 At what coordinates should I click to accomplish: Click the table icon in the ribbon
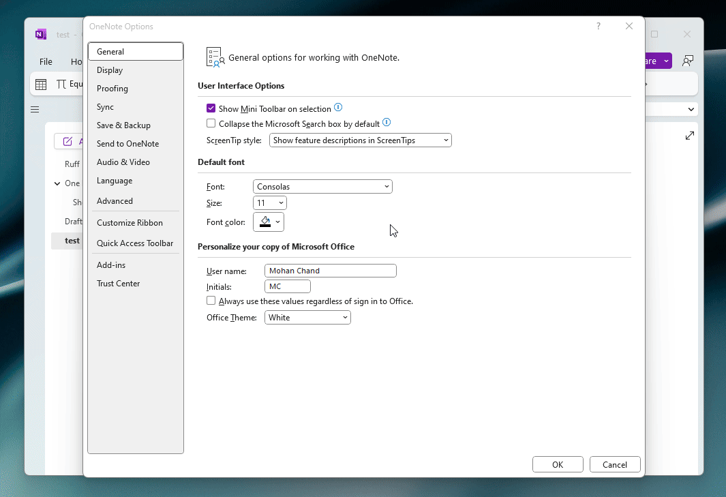pyautogui.click(x=40, y=83)
